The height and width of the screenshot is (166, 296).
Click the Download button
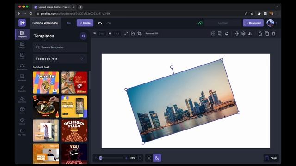(x=253, y=23)
